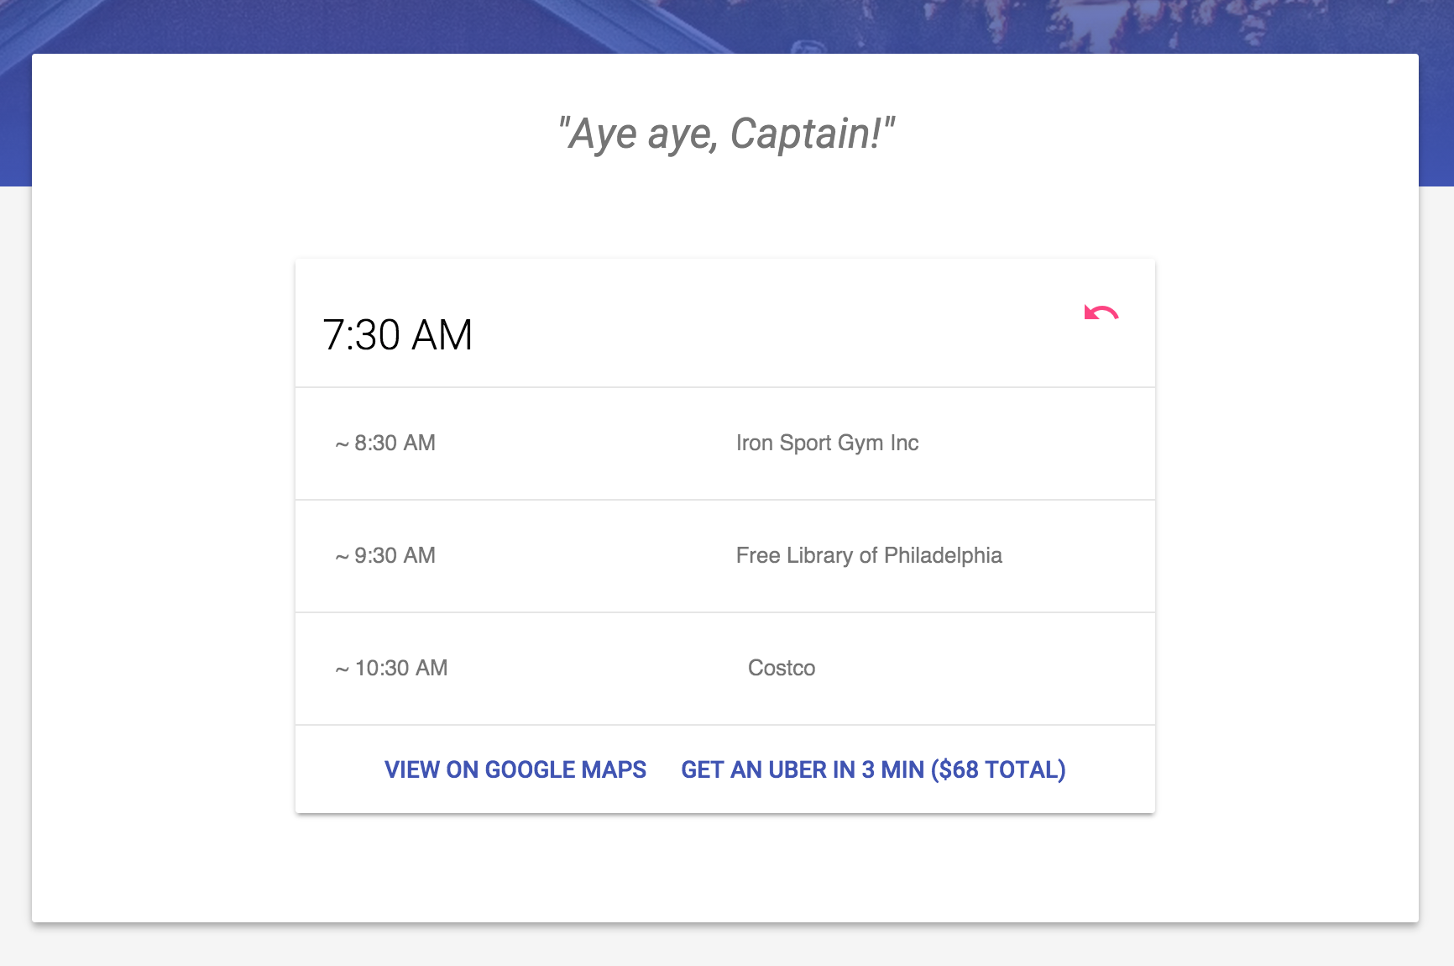Image resolution: width=1454 pixels, height=966 pixels.
Task: Select Free Library of Philadelphia destination
Action: click(x=869, y=555)
